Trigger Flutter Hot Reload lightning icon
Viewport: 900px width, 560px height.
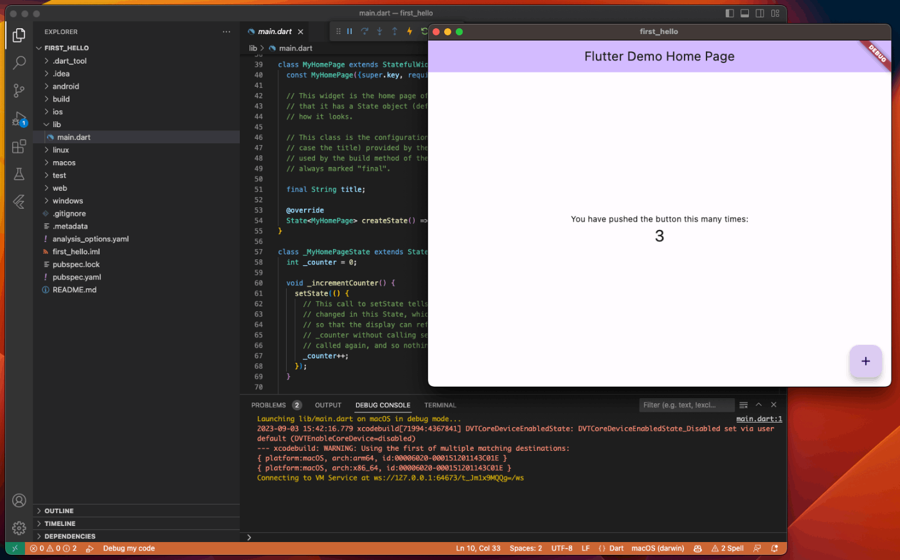pos(410,31)
